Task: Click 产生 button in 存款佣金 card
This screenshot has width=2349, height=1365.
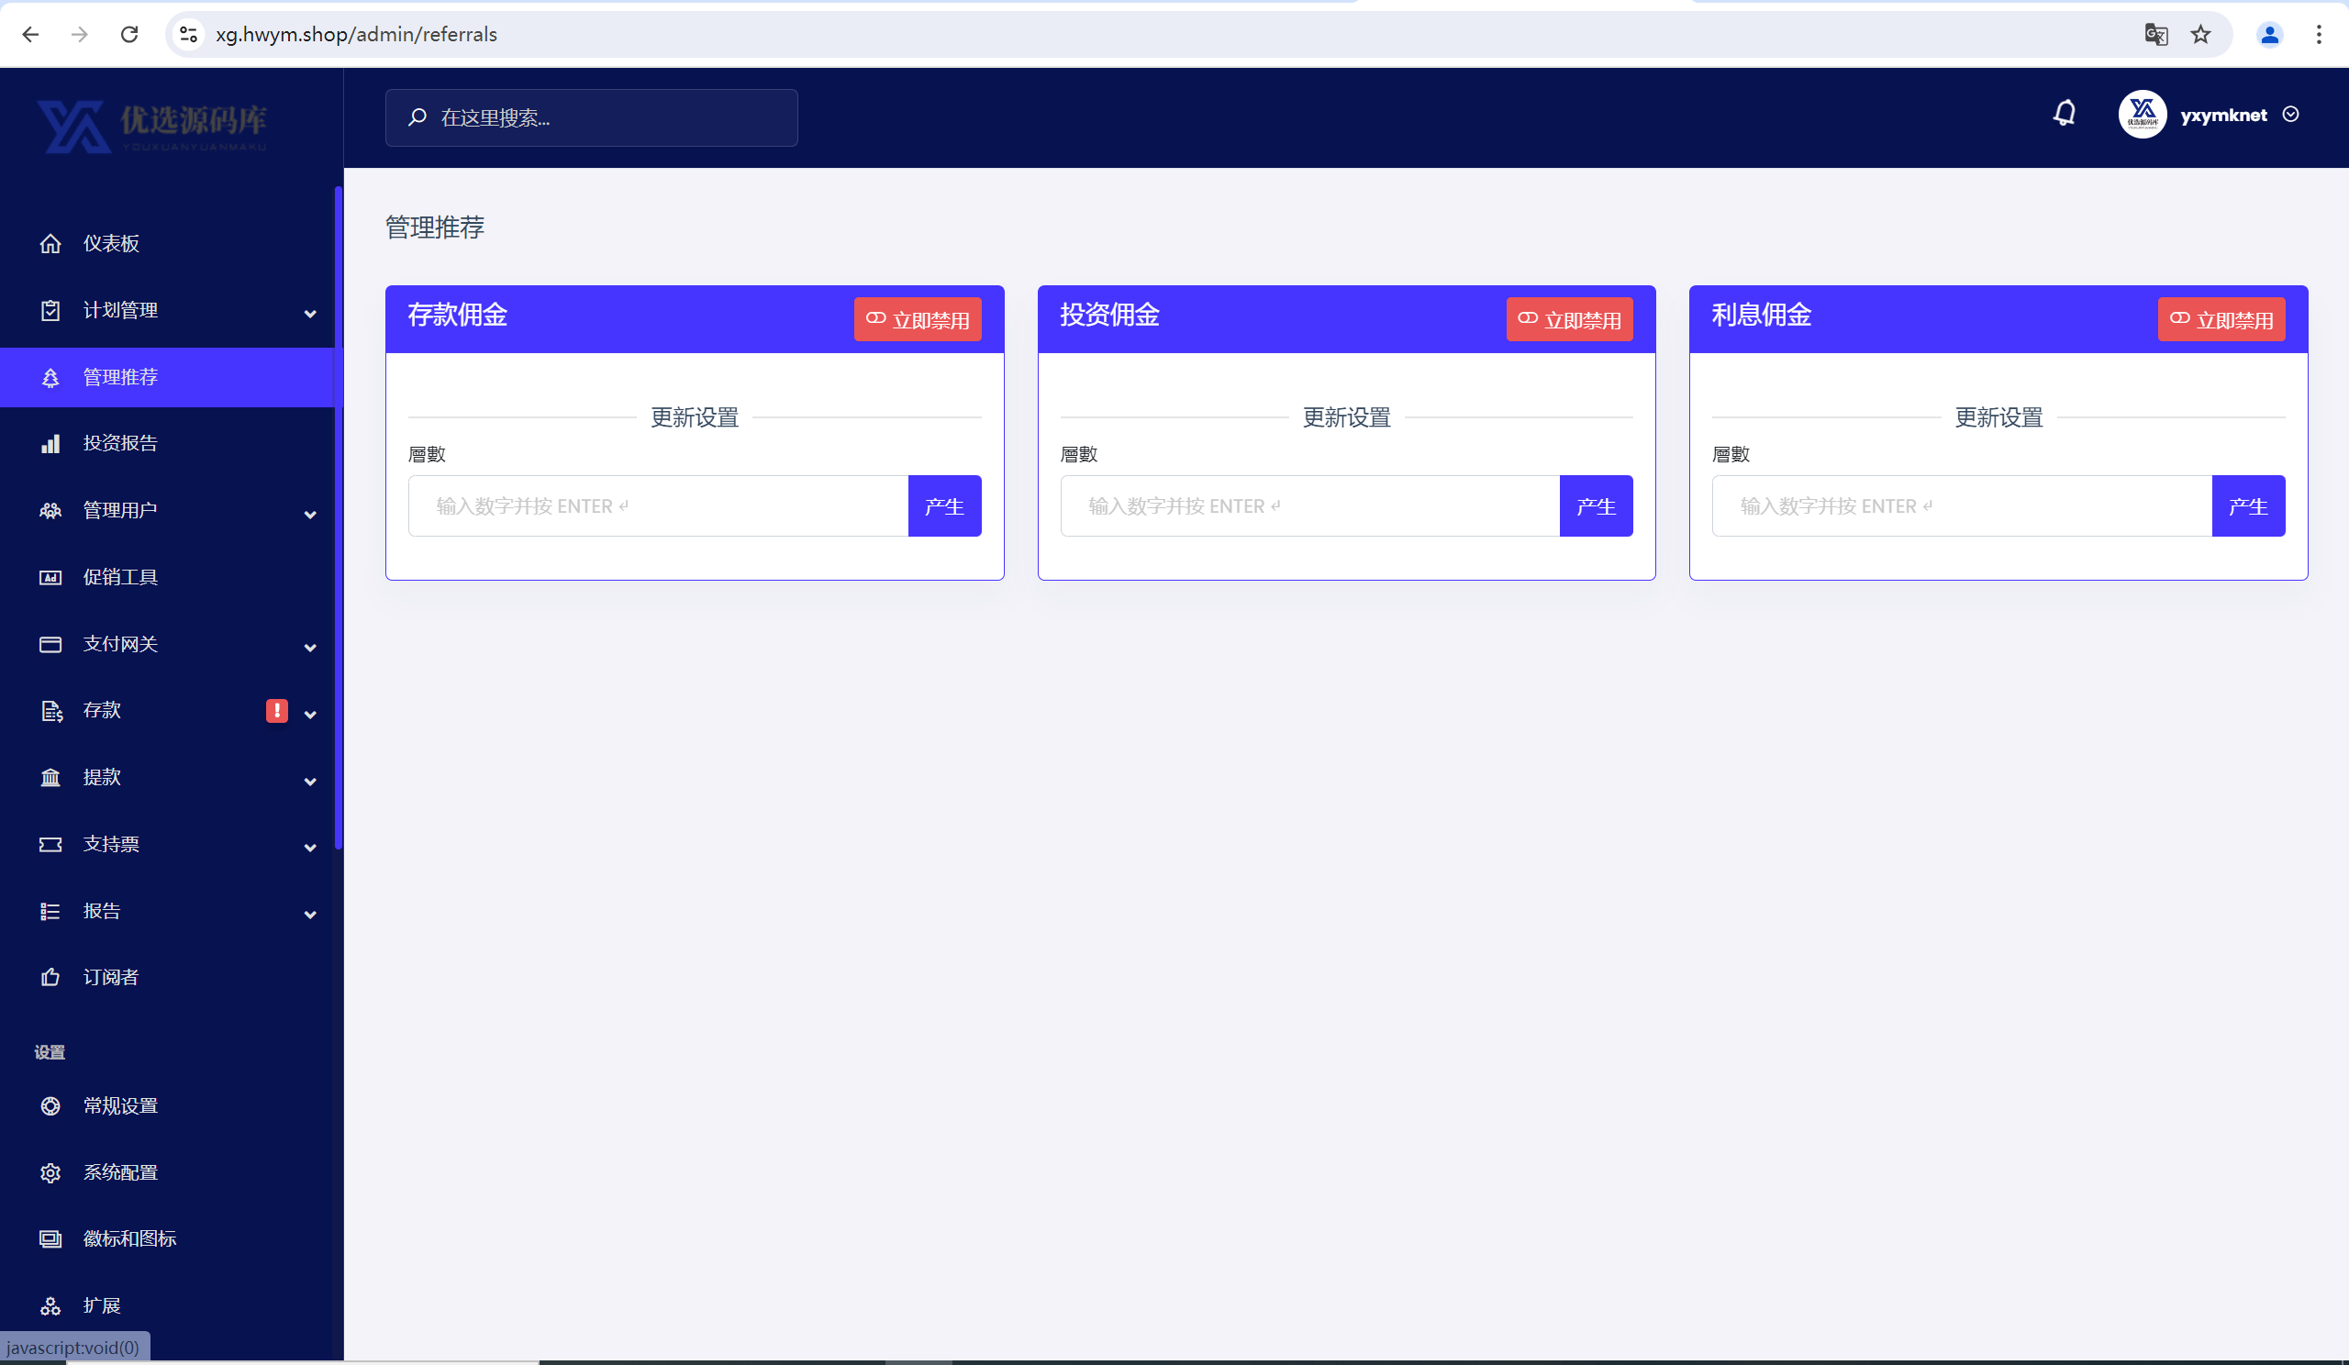Action: [x=944, y=506]
